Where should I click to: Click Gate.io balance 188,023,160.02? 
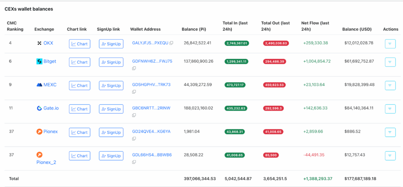point(198,108)
